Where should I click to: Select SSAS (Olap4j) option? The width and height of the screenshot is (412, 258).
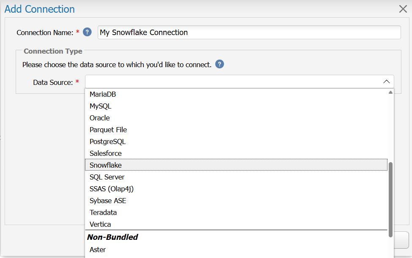coord(236,189)
